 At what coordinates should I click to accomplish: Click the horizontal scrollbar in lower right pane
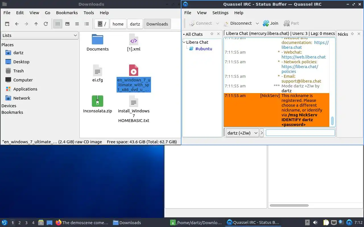click(289, 205)
